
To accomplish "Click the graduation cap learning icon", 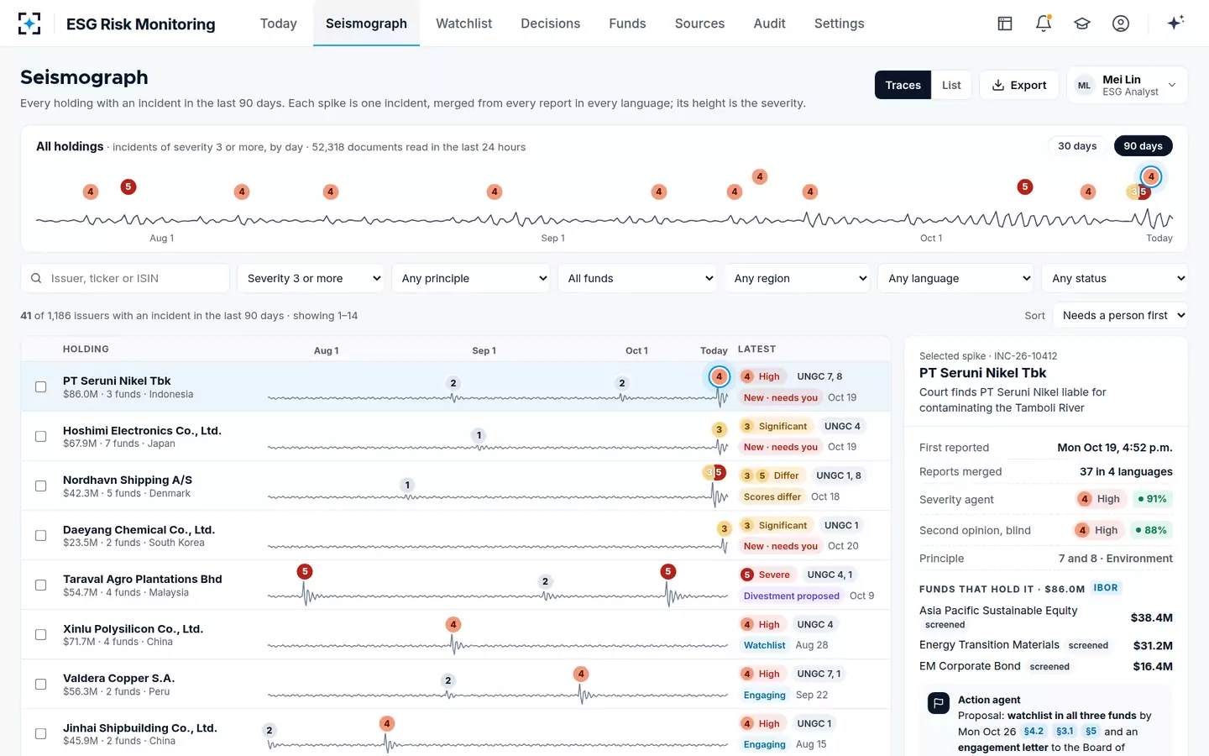I will tap(1082, 24).
